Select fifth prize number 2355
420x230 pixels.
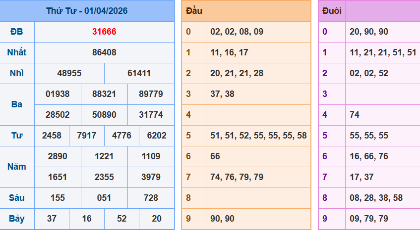click(x=104, y=177)
